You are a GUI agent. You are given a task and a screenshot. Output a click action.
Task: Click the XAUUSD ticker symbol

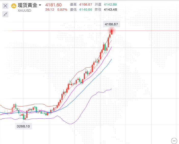point(24,11)
